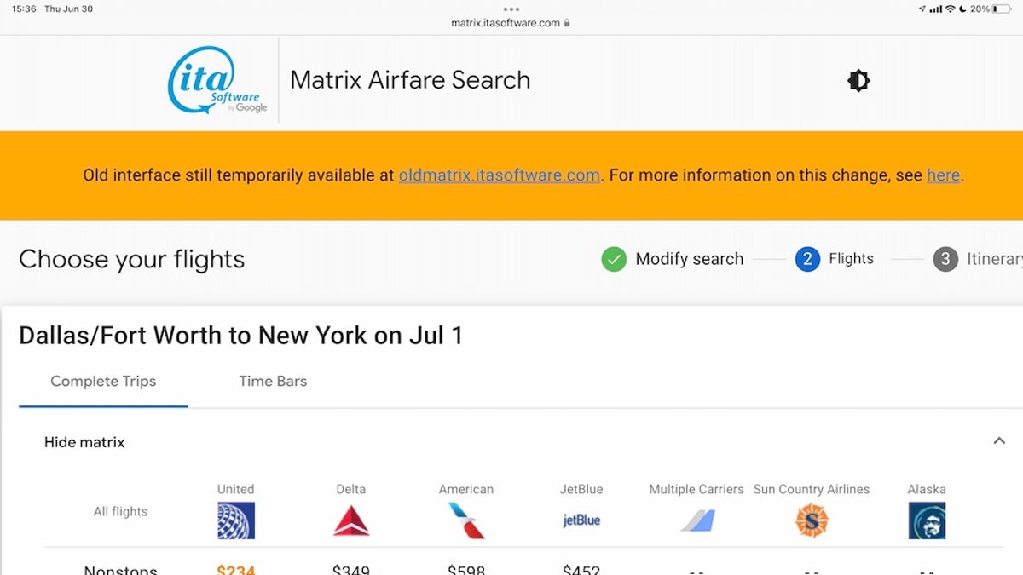This screenshot has width=1023, height=575.
Task: Click the Modify search step
Action: [690, 259]
